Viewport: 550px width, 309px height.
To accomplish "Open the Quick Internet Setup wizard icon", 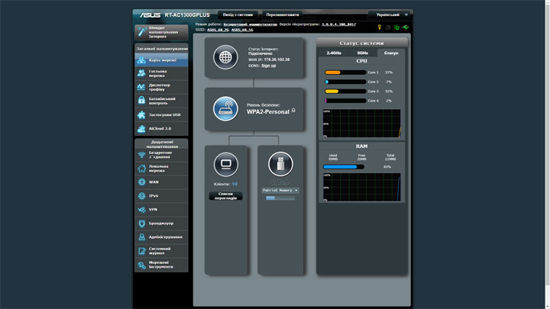I will coord(141,32).
